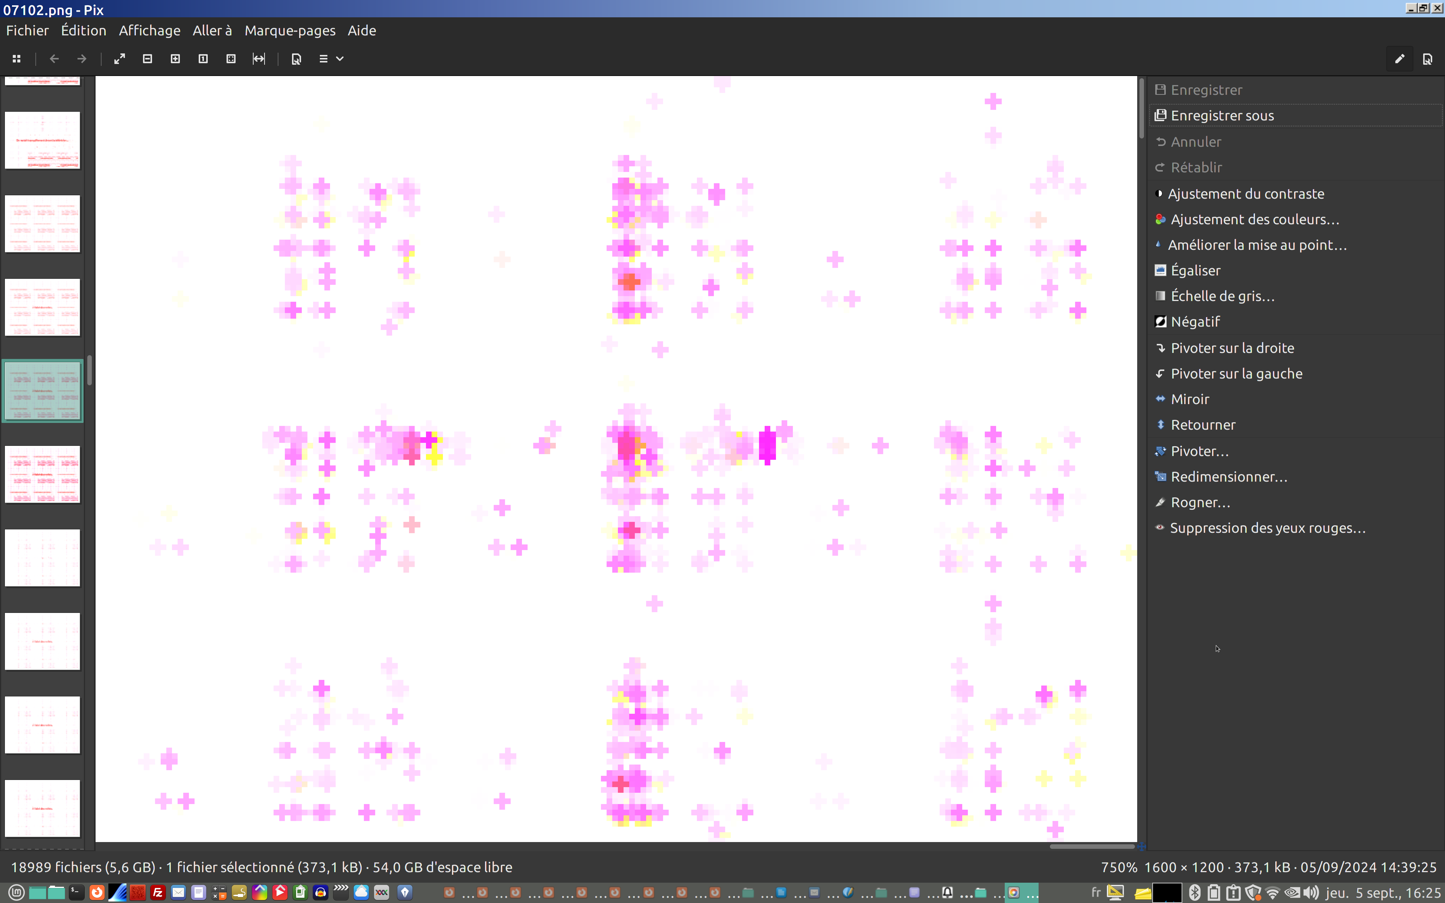Click Négatif in edit tools

click(x=1195, y=322)
